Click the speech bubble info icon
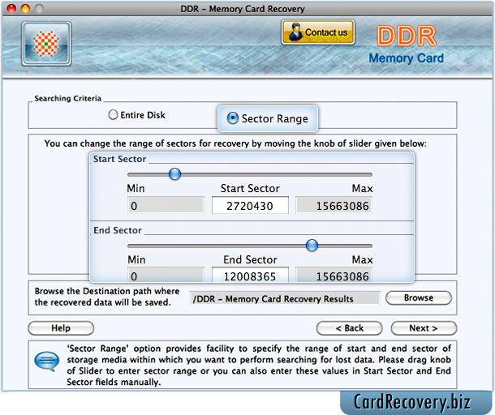This screenshot has width=495, height=415. (x=47, y=362)
